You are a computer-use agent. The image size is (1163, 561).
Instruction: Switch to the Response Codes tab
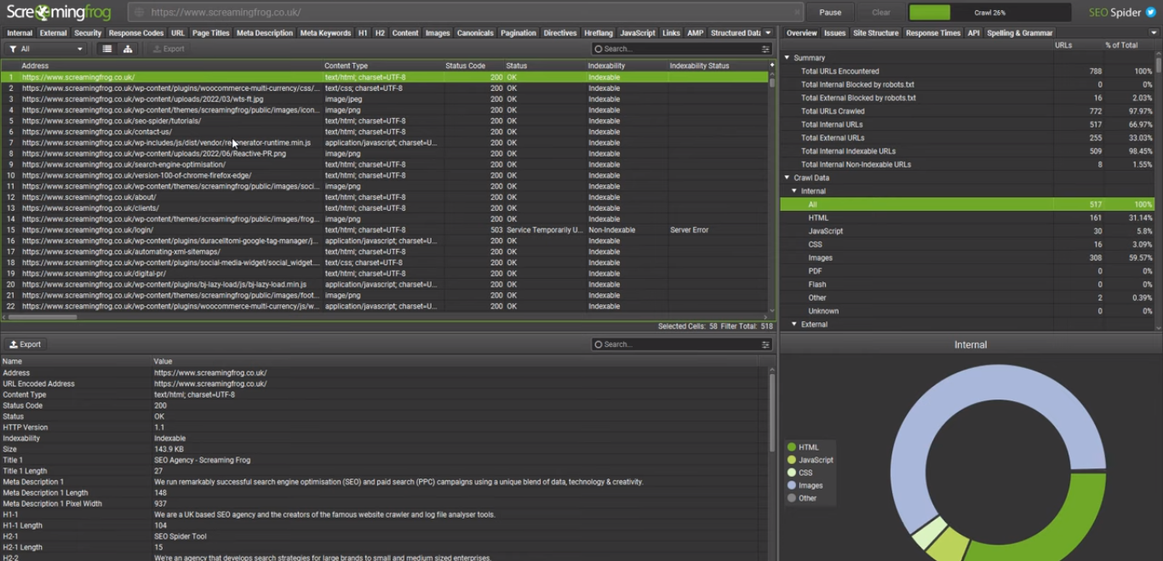click(x=136, y=33)
